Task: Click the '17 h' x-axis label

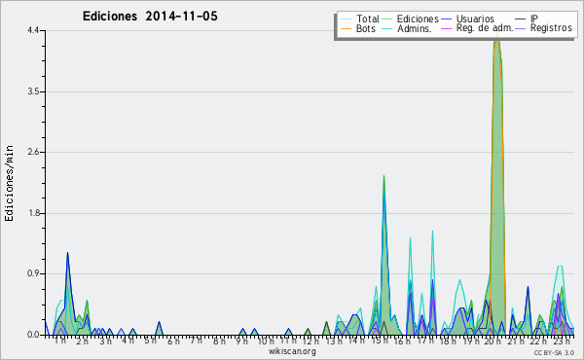Action: [425, 341]
